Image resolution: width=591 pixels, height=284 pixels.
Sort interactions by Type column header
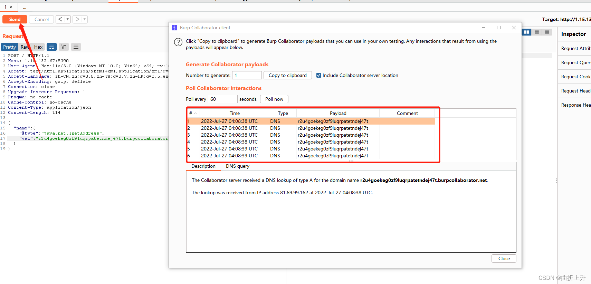[x=283, y=113]
